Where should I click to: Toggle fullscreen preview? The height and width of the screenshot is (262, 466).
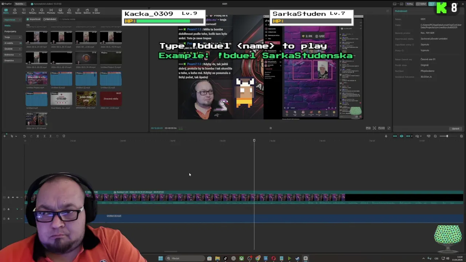[x=389, y=128]
